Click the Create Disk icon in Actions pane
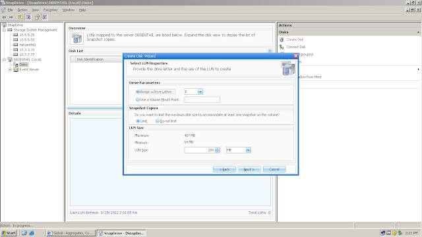This screenshot has width=422, height=237. pos(282,39)
